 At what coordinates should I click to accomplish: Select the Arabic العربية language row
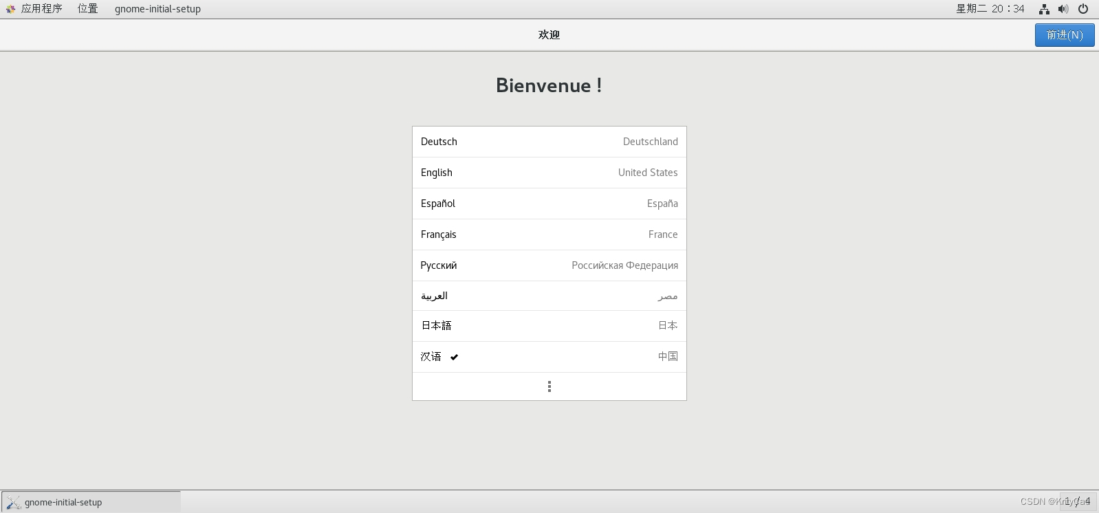click(549, 296)
